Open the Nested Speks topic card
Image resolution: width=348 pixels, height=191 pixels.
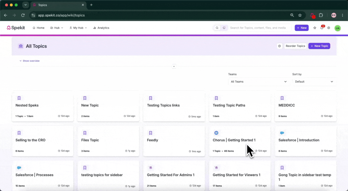point(42,106)
